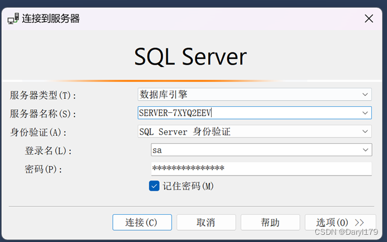This screenshot has width=387, height=242.
Task: Select the 数据库引擎 server type combo box
Action: [x=254, y=94]
